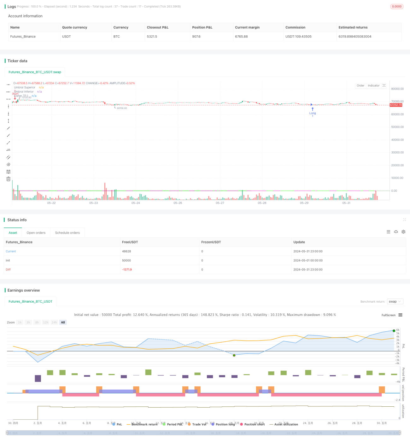Click the Umbral Superior indicator label
This screenshot has height=442, width=410.
[25, 87]
